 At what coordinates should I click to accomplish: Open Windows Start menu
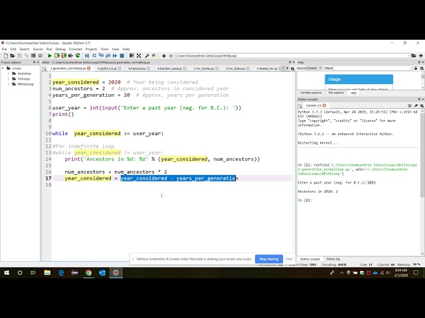[x=6, y=273]
